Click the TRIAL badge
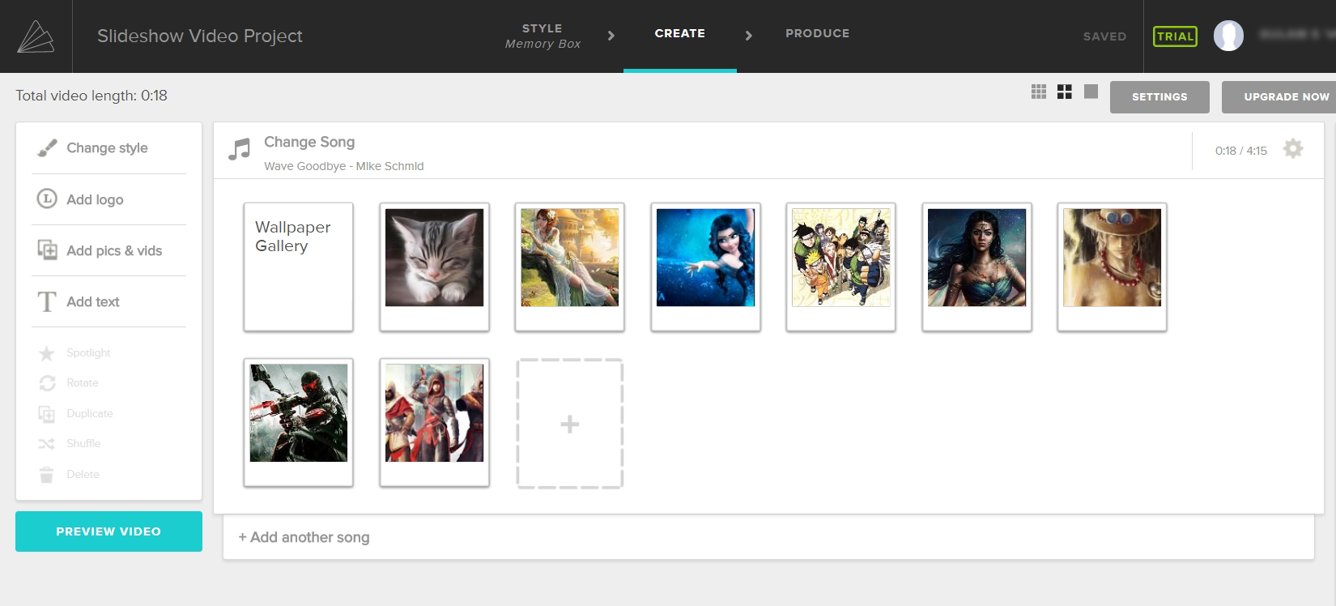 [1175, 36]
